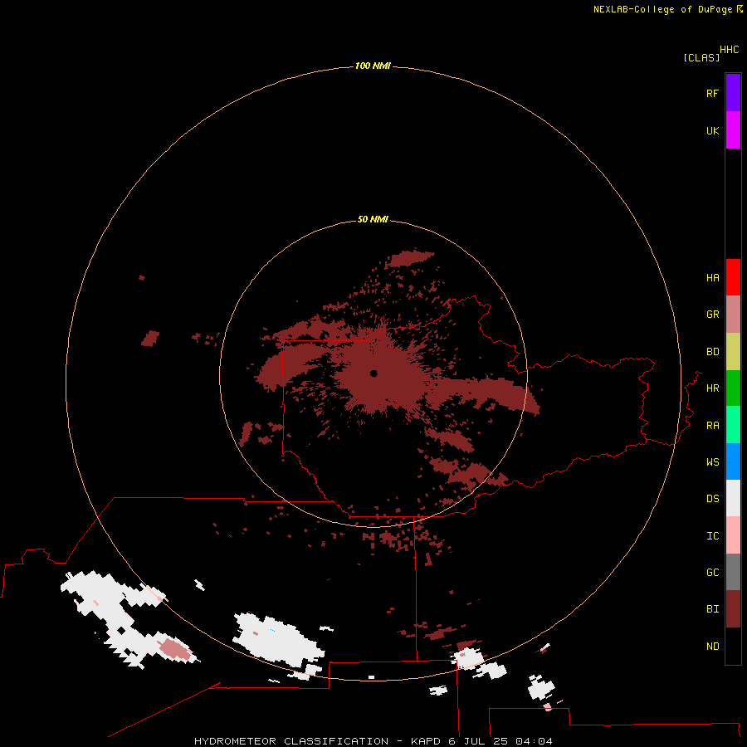Click the RF legend label

[x=712, y=93]
